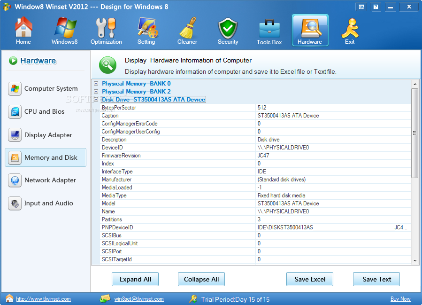Click the Expand All button

click(135, 279)
